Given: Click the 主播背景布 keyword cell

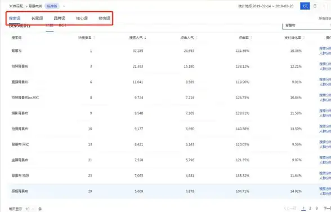Looking at the screenshot, I should pyautogui.click(x=20, y=160).
